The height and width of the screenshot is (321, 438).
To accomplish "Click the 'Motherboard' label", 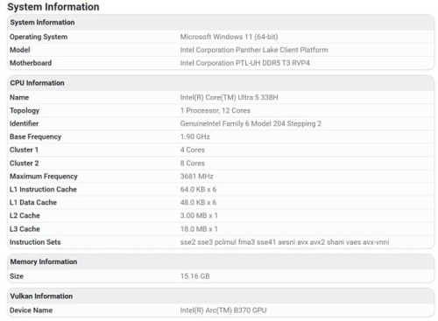I will tap(31, 63).
